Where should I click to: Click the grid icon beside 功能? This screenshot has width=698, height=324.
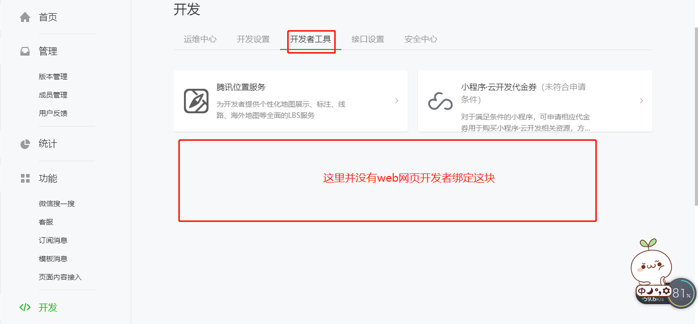tap(25, 178)
